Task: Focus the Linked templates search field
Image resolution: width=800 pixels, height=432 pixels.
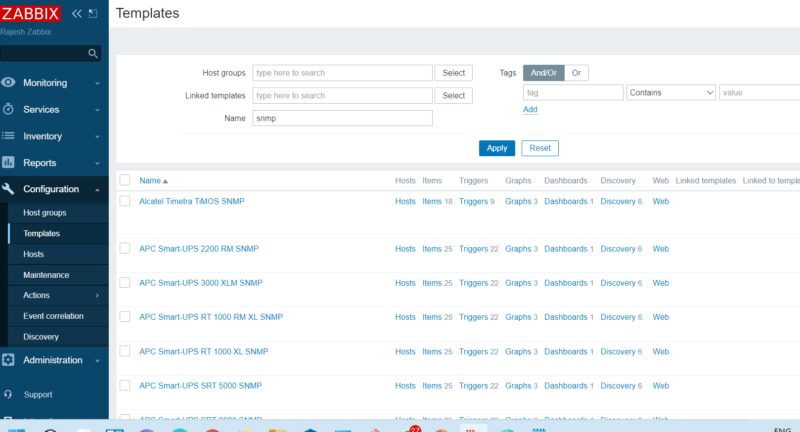Action: pyautogui.click(x=342, y=95)
